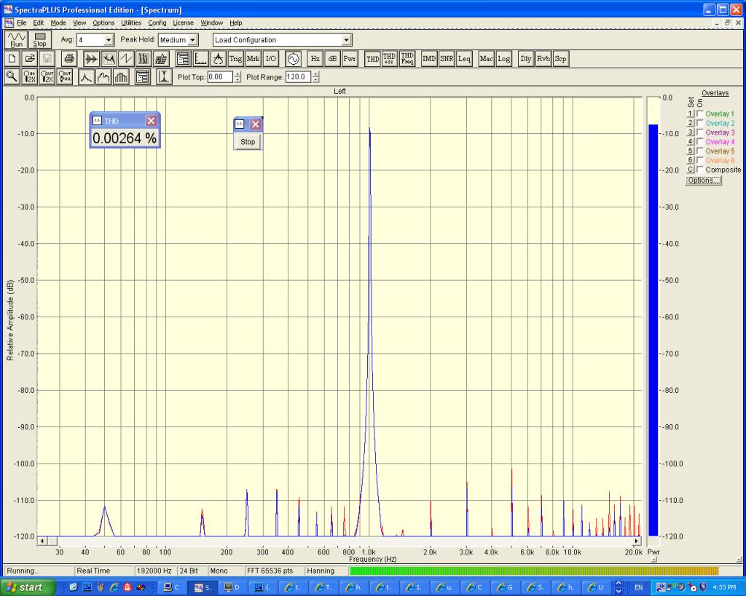Enable the Overlay 3 checkbox
This screenshot has height=596, width=746.
700,132
